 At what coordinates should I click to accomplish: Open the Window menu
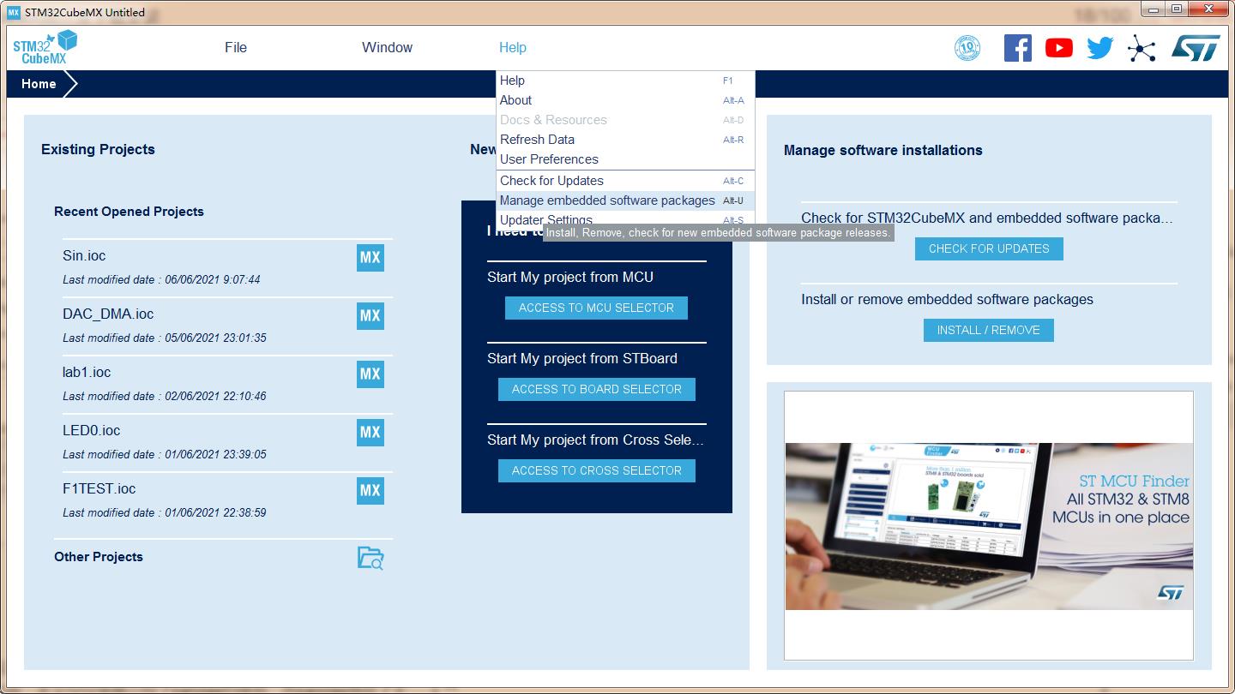click(x=387, y=47)
